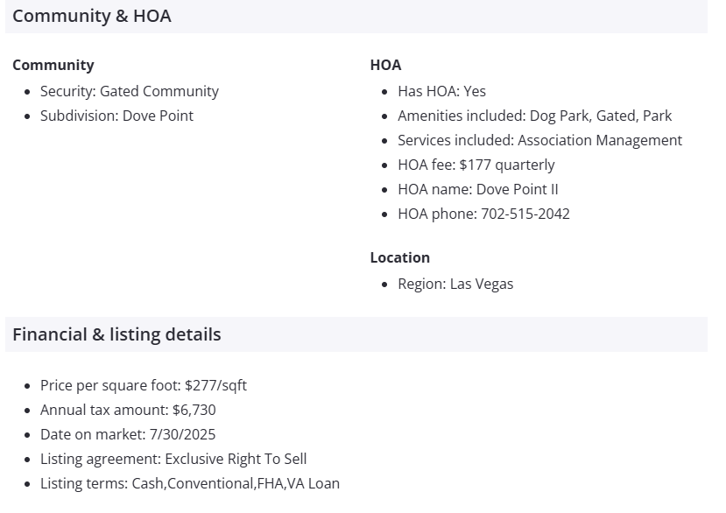
Task: Click the Has HOA: Yes line
Action: [441, 91]
